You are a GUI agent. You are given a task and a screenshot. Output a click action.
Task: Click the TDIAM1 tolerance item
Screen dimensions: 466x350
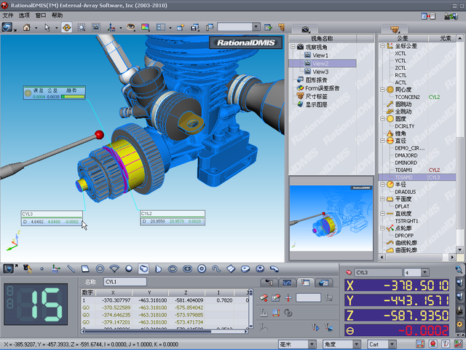point(403,170)
